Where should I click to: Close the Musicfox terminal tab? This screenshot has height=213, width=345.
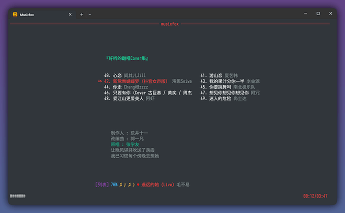[70, 14]
